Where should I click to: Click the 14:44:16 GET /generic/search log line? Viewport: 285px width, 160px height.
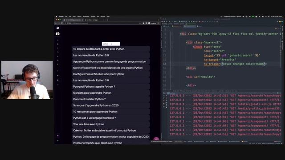(225, 134)
